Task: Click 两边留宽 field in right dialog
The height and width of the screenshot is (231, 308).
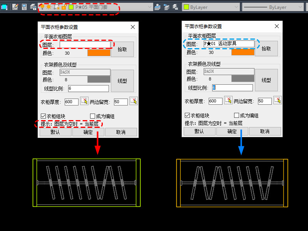Action: tap(265, 101)
